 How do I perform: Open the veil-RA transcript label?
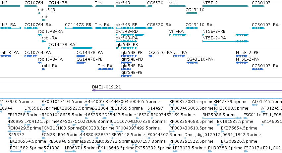click(176, 31)
